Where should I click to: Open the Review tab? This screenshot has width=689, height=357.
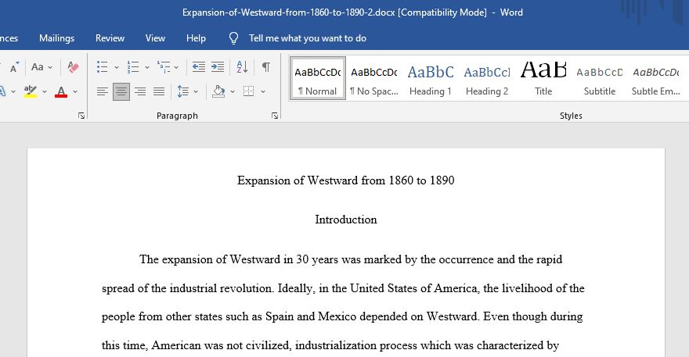point(110,38)
